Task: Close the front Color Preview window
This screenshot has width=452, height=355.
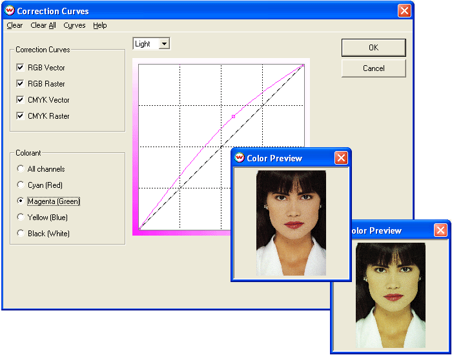Action: click(341, 158)
